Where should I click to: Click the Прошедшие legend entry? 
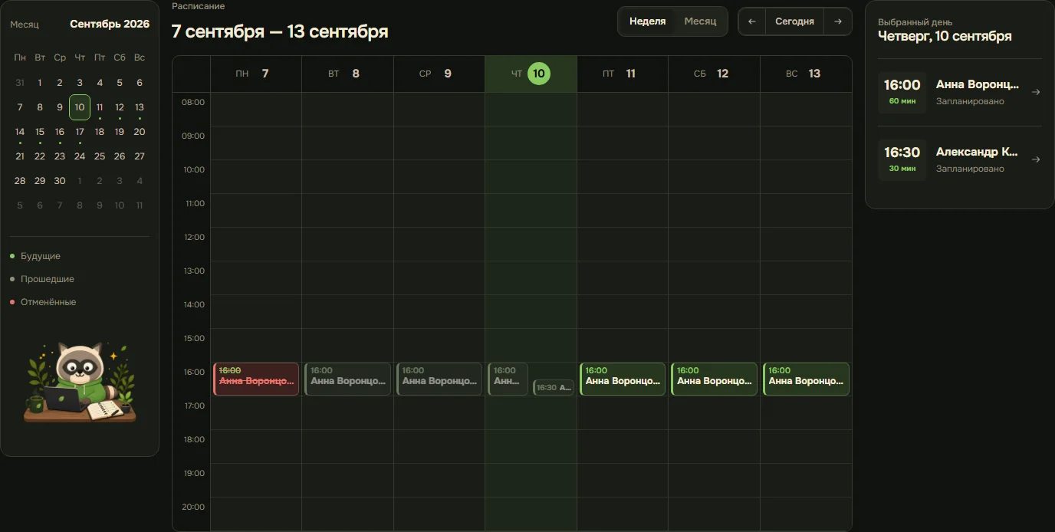[x=42, y=279]
